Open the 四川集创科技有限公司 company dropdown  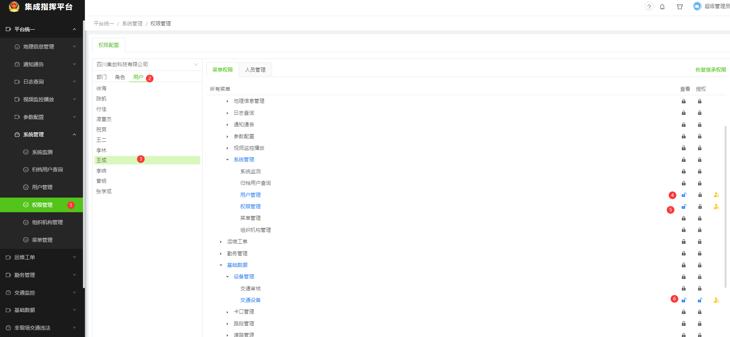tap(147, 64)
